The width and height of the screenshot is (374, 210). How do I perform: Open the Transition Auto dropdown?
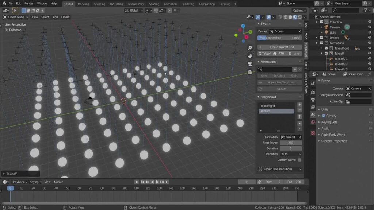tap(291, 154)
